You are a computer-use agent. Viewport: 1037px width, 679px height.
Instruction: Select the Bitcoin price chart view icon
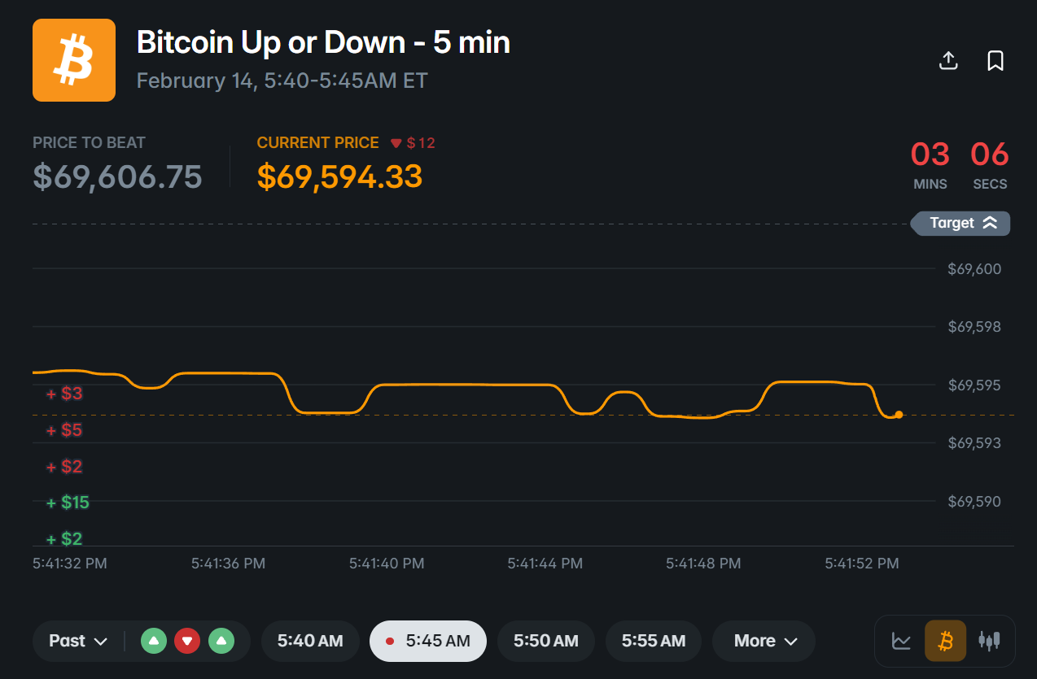(x=945, y=641)
